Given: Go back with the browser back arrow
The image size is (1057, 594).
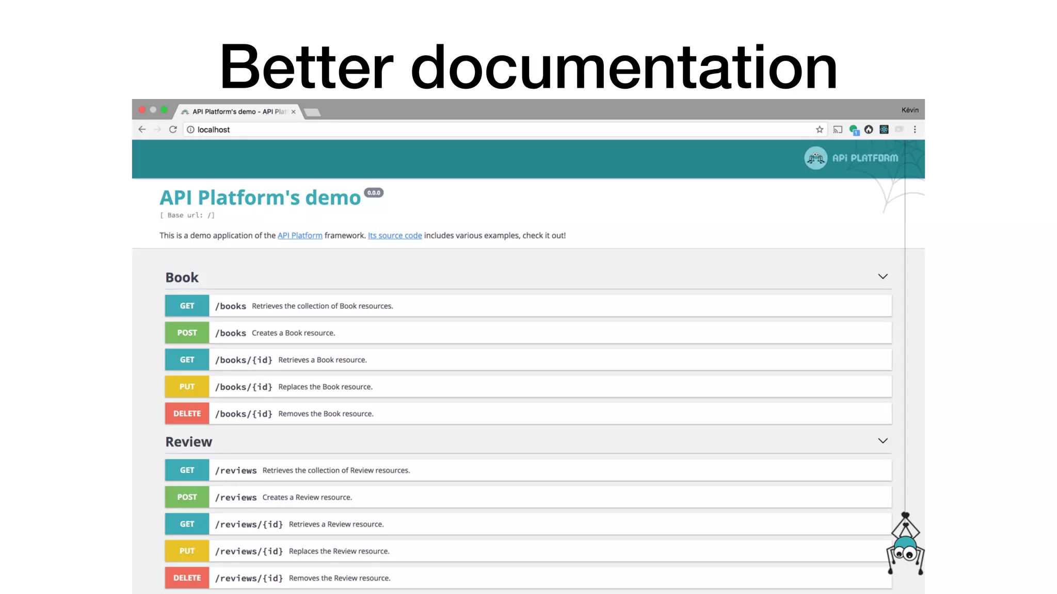Looking at the screenshot, I should [142, 129].
